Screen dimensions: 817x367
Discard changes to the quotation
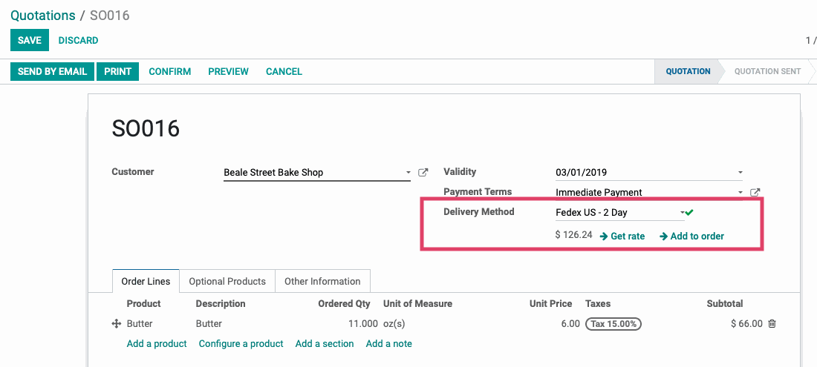pos(78,40)
